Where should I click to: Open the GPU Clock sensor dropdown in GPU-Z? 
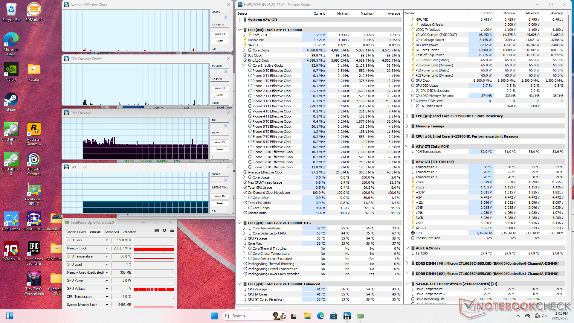click(107, 240)
